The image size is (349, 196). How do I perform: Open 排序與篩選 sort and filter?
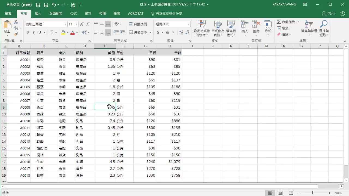(309, 28)
